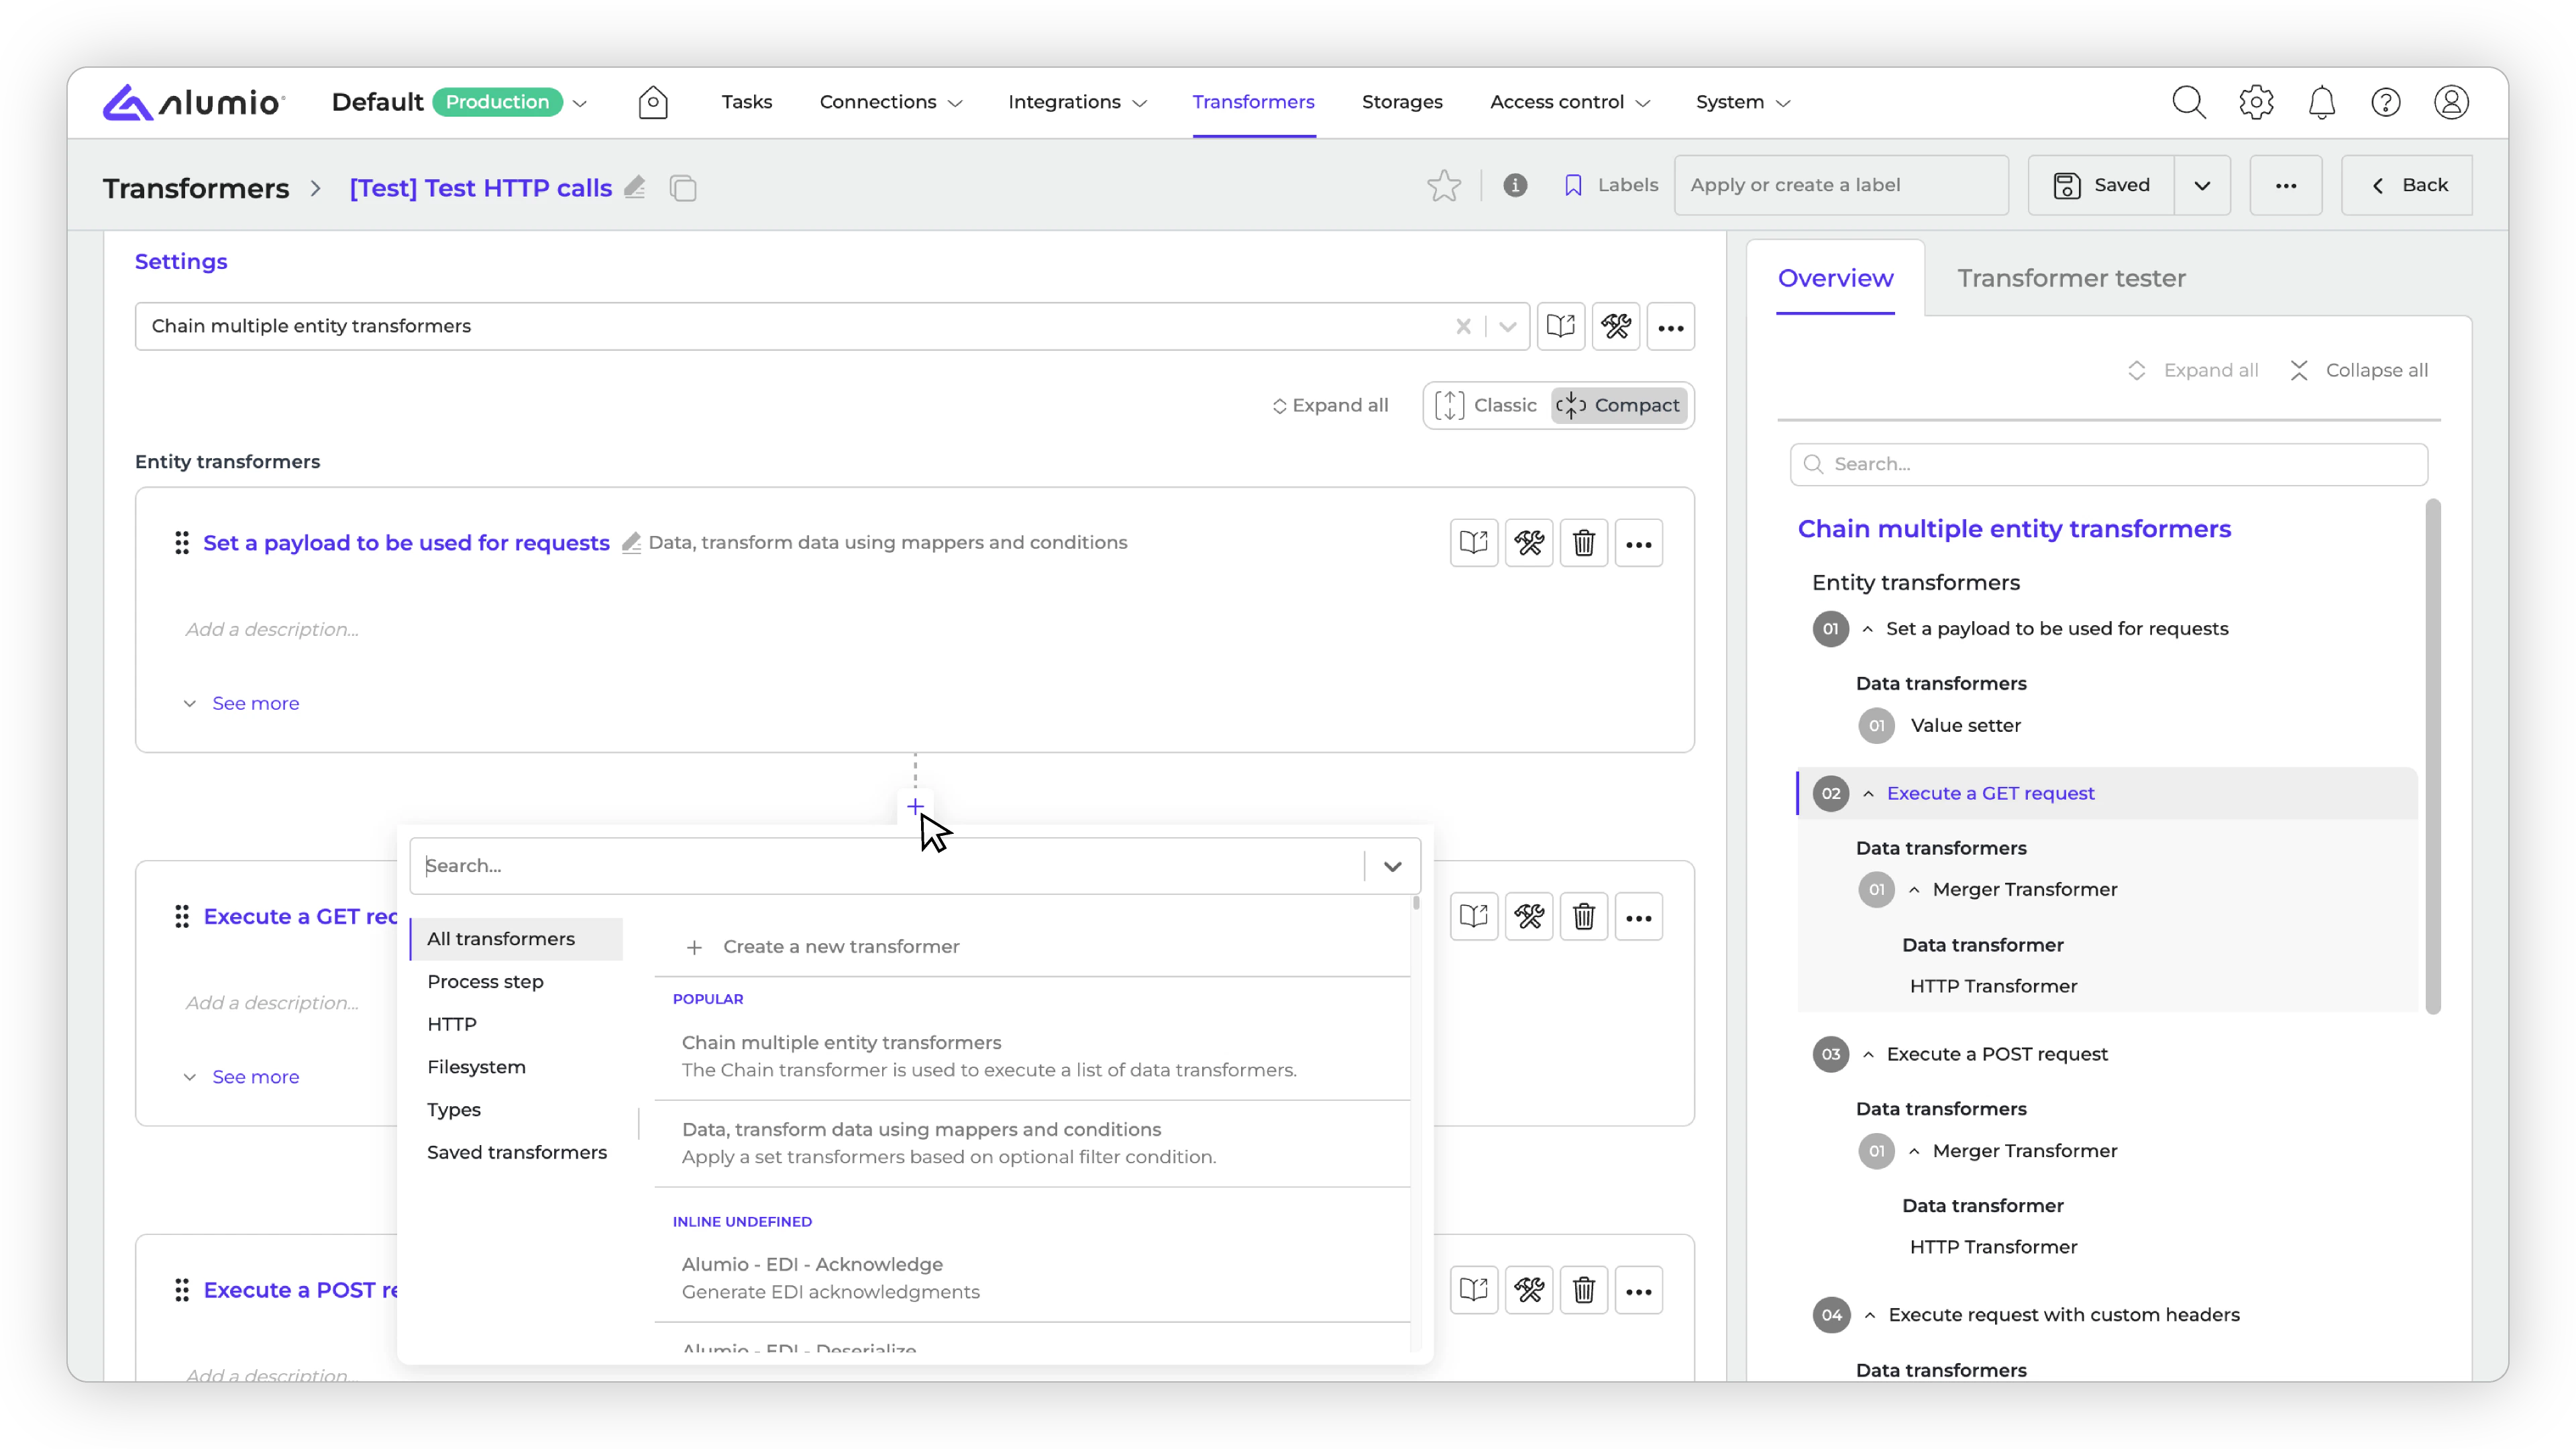The image size is (2576, 1449).
Task: Open the header more options ellipsis button
Action: click(2286, 185)
